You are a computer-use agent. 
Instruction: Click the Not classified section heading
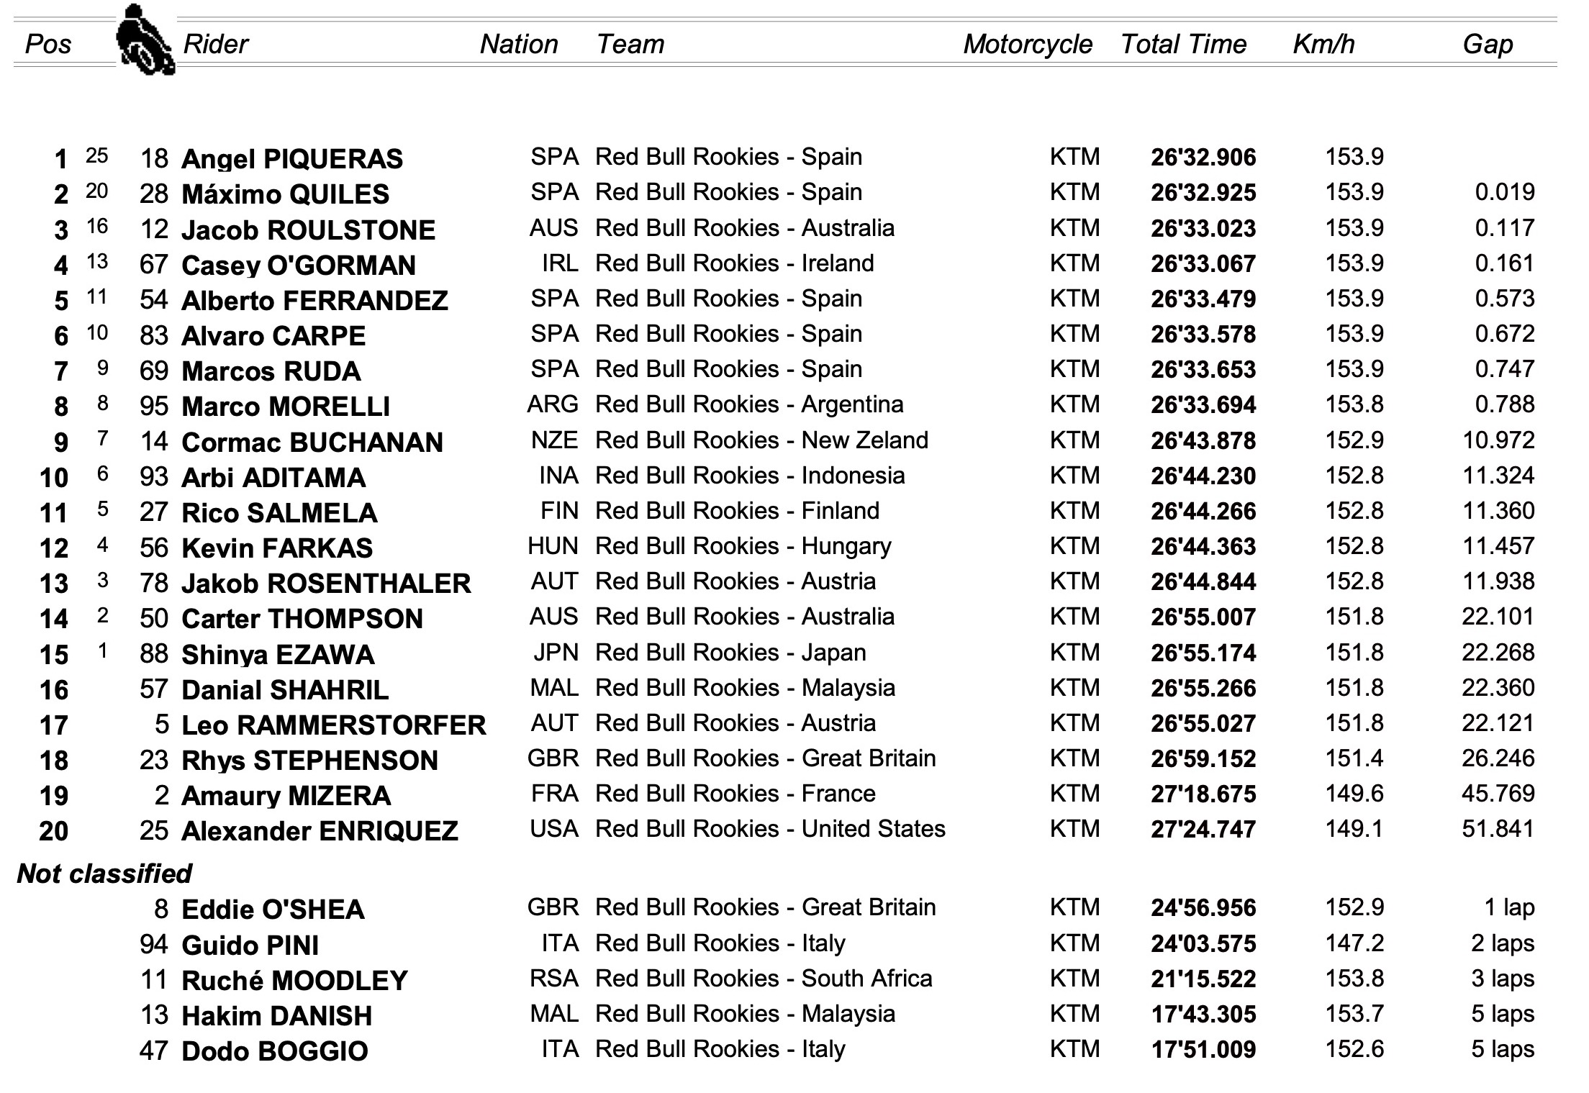(x=104, y=874)
